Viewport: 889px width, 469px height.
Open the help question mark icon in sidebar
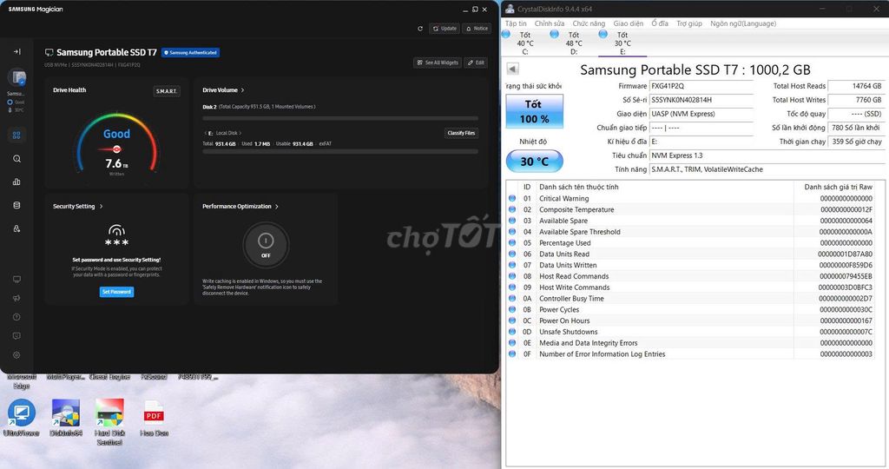point(16,317)
